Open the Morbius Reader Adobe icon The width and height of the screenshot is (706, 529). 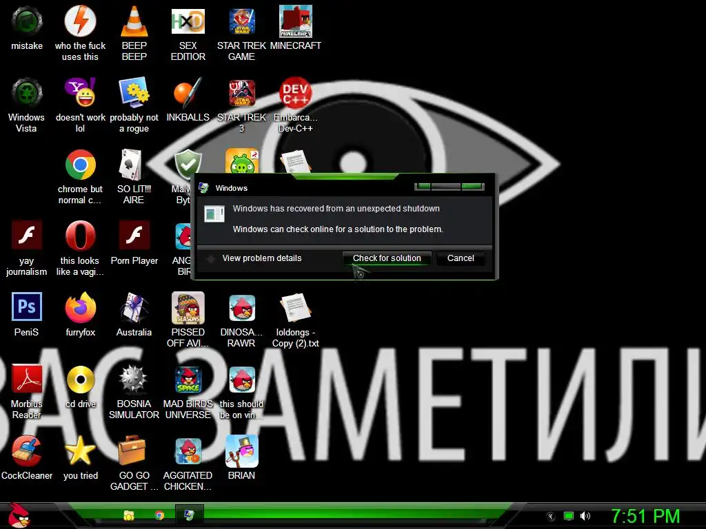click(27, 379)
